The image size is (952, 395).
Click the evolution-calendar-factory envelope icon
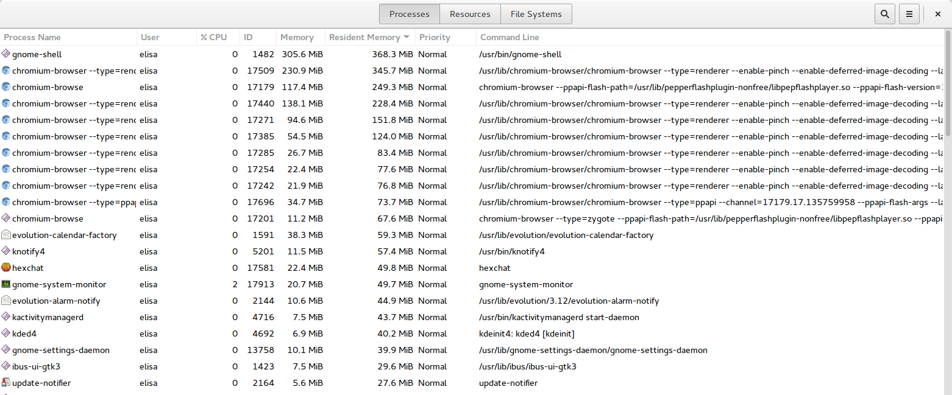click(x=6, y=235)
